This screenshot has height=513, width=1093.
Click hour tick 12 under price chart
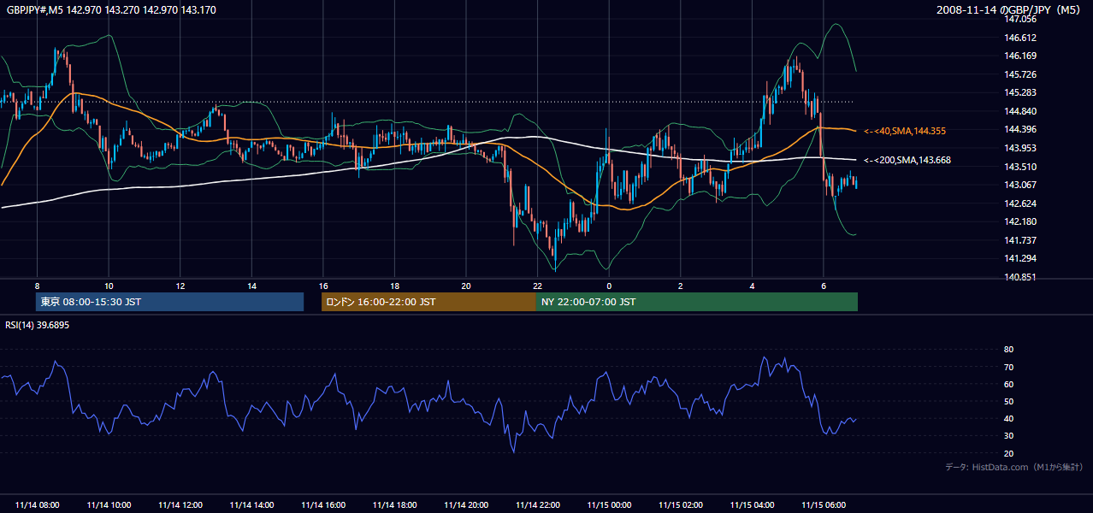[180, 286]
